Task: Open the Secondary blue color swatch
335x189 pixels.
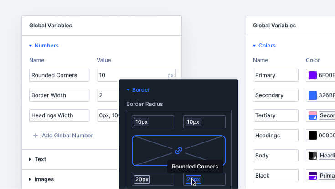Action: click(x=313, y=95)
